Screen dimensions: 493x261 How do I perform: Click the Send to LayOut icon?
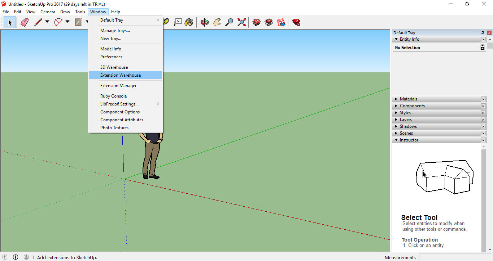(x=281, y=22)
